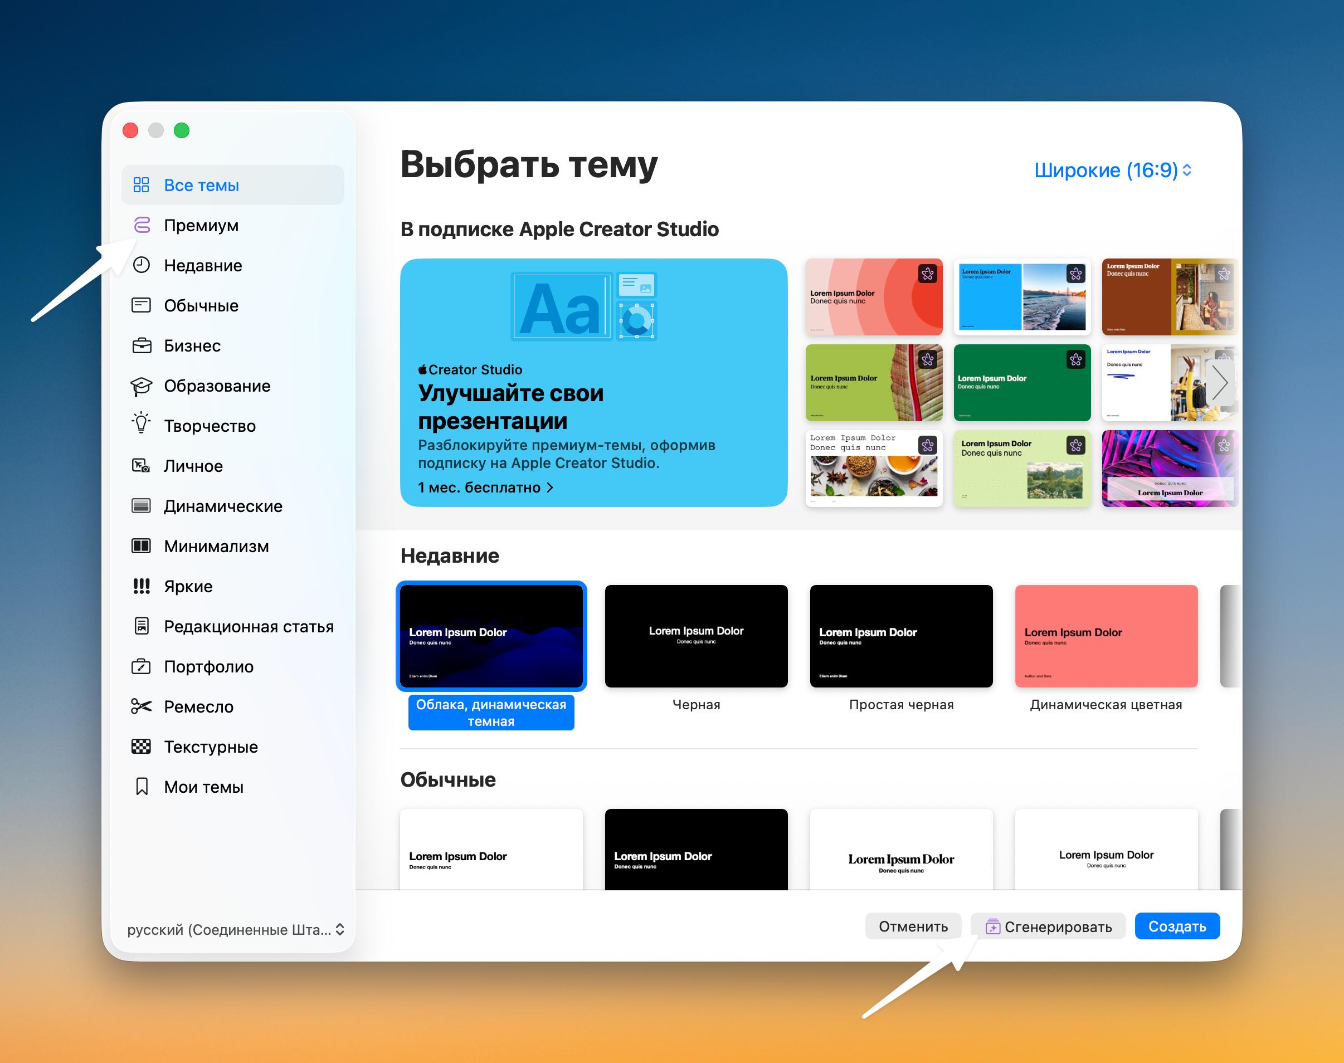Go to the Творчество category
This screenshot has height=1063, width=1344.
point(233,426)
